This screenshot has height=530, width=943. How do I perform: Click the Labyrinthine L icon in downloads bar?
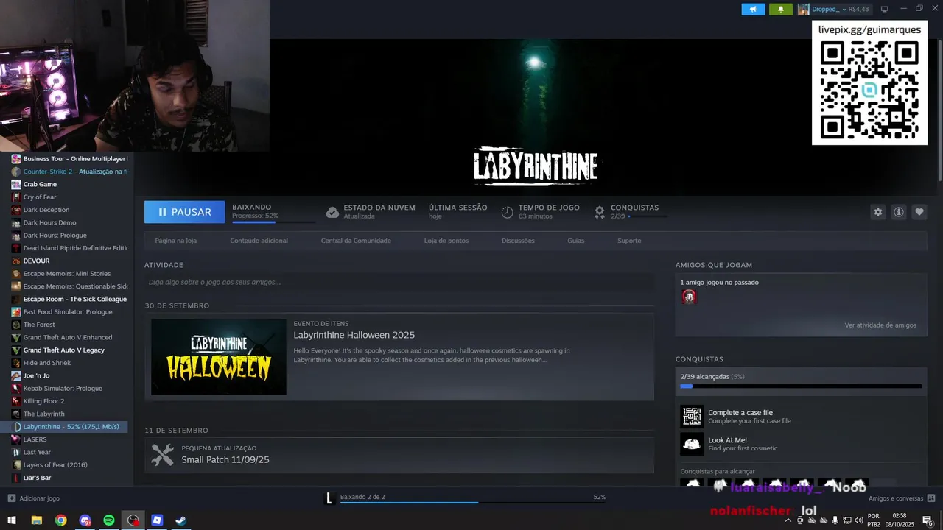coord(330,498)
